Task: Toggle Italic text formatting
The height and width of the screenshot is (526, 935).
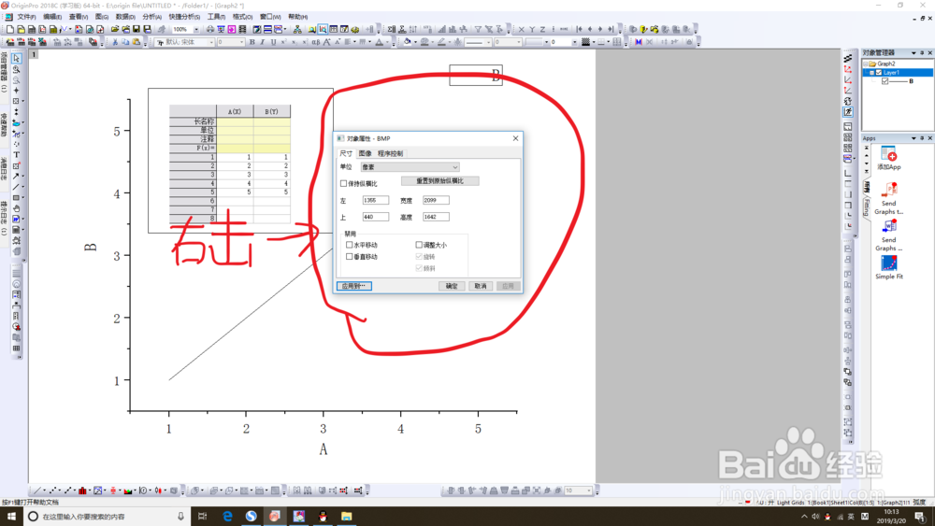Action: (x=263, y=42)
